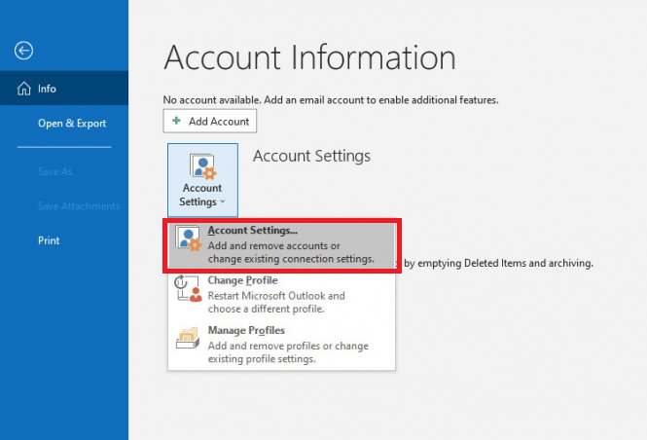Click the 'No account available' message text
The image size is (647, 440).
coord(331,99)
